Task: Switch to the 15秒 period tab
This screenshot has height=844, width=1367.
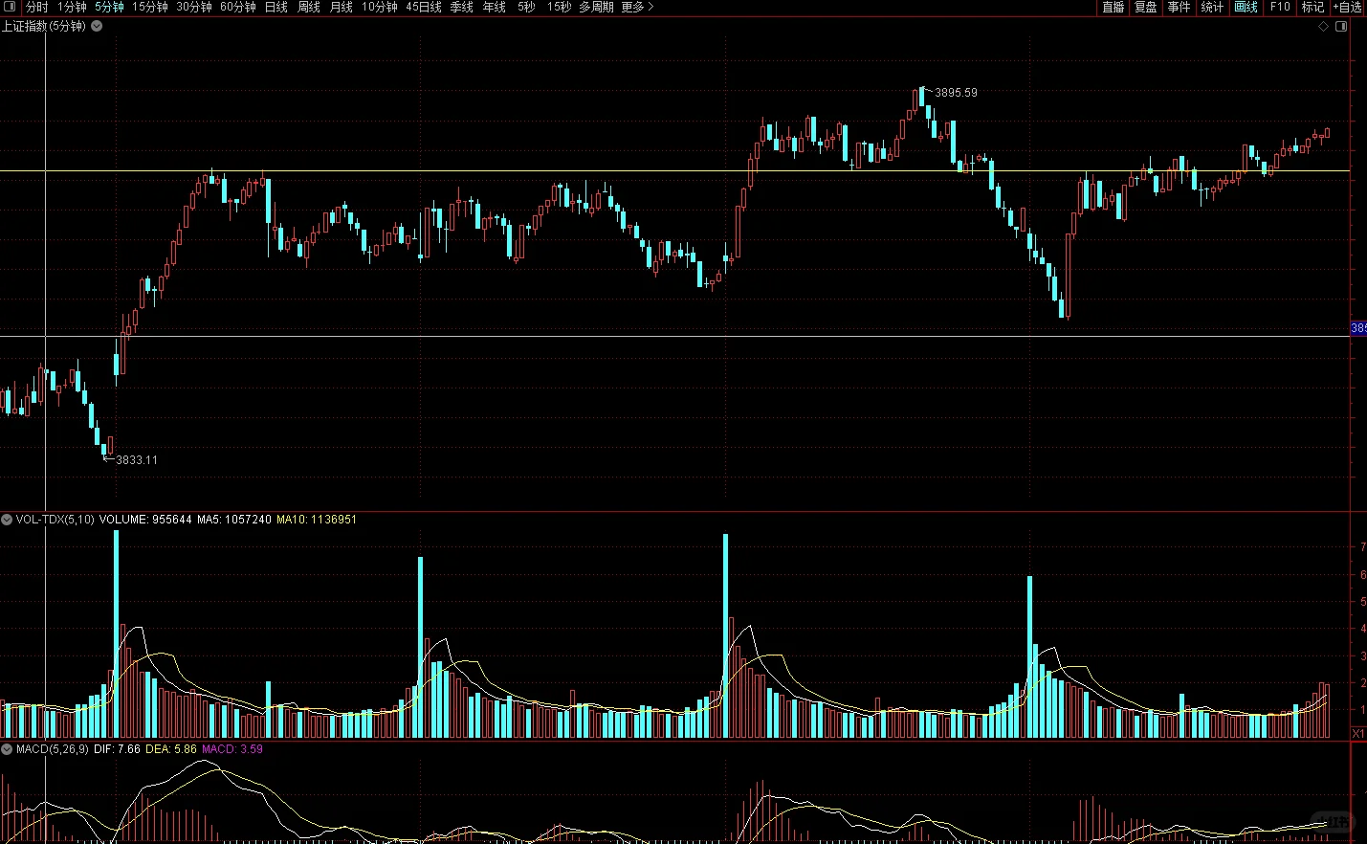Action: point(559,7)
